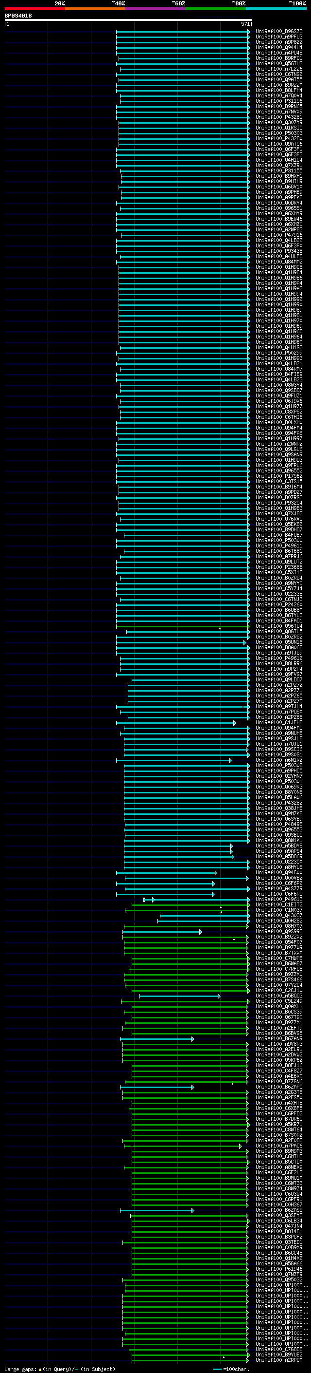Select hit label UniRef100_Q96551
This screenshot has height=1373, width=311.
pyautogui.click(x=279, y=208)
